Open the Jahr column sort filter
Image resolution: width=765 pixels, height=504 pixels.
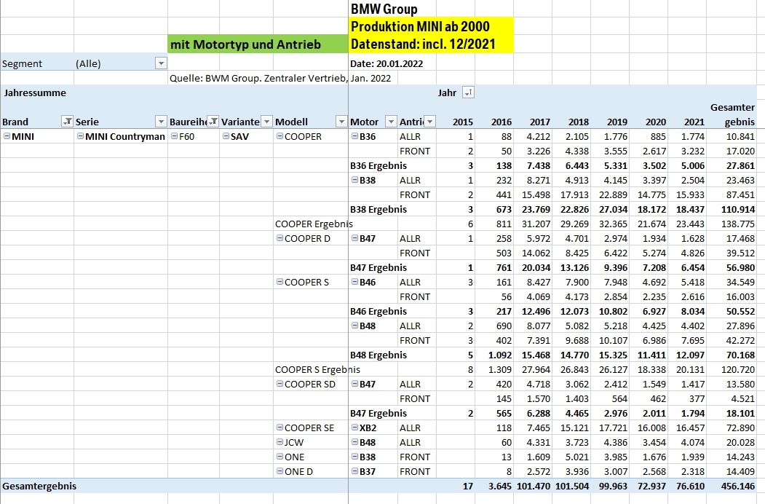click(468, 92)
